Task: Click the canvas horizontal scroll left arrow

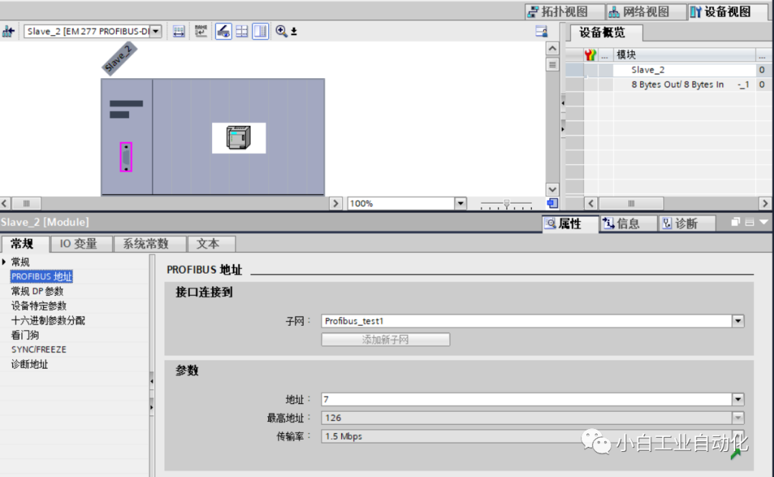Action: coord(5,203)
